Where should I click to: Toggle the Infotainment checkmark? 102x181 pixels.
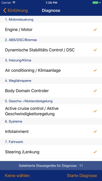click(x=95, y=132)
